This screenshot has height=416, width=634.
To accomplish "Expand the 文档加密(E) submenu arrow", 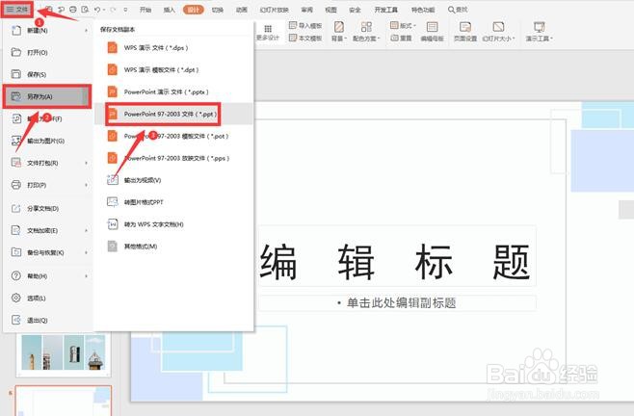I will pyautogui.click(x=86, y=230).
